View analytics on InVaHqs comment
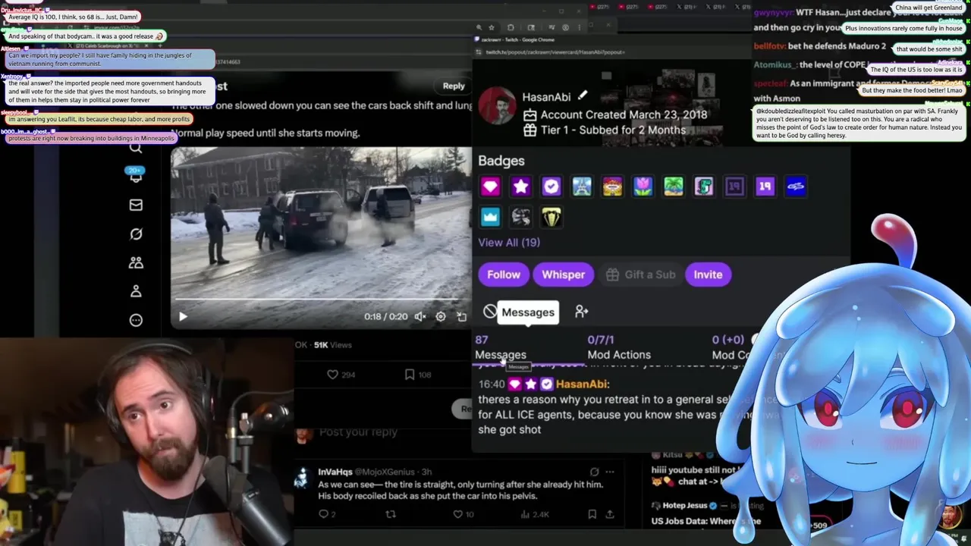This screenshot has height=546, width=971. pyautogui.click(x=536, y=514)
